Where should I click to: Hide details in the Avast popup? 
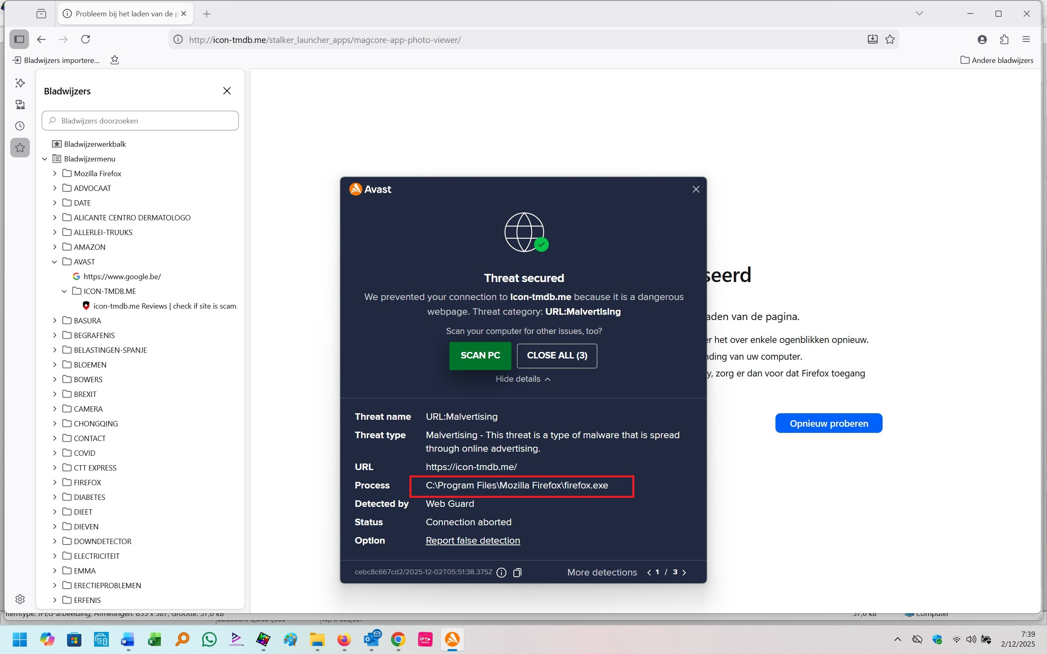[x=523, y=379]
